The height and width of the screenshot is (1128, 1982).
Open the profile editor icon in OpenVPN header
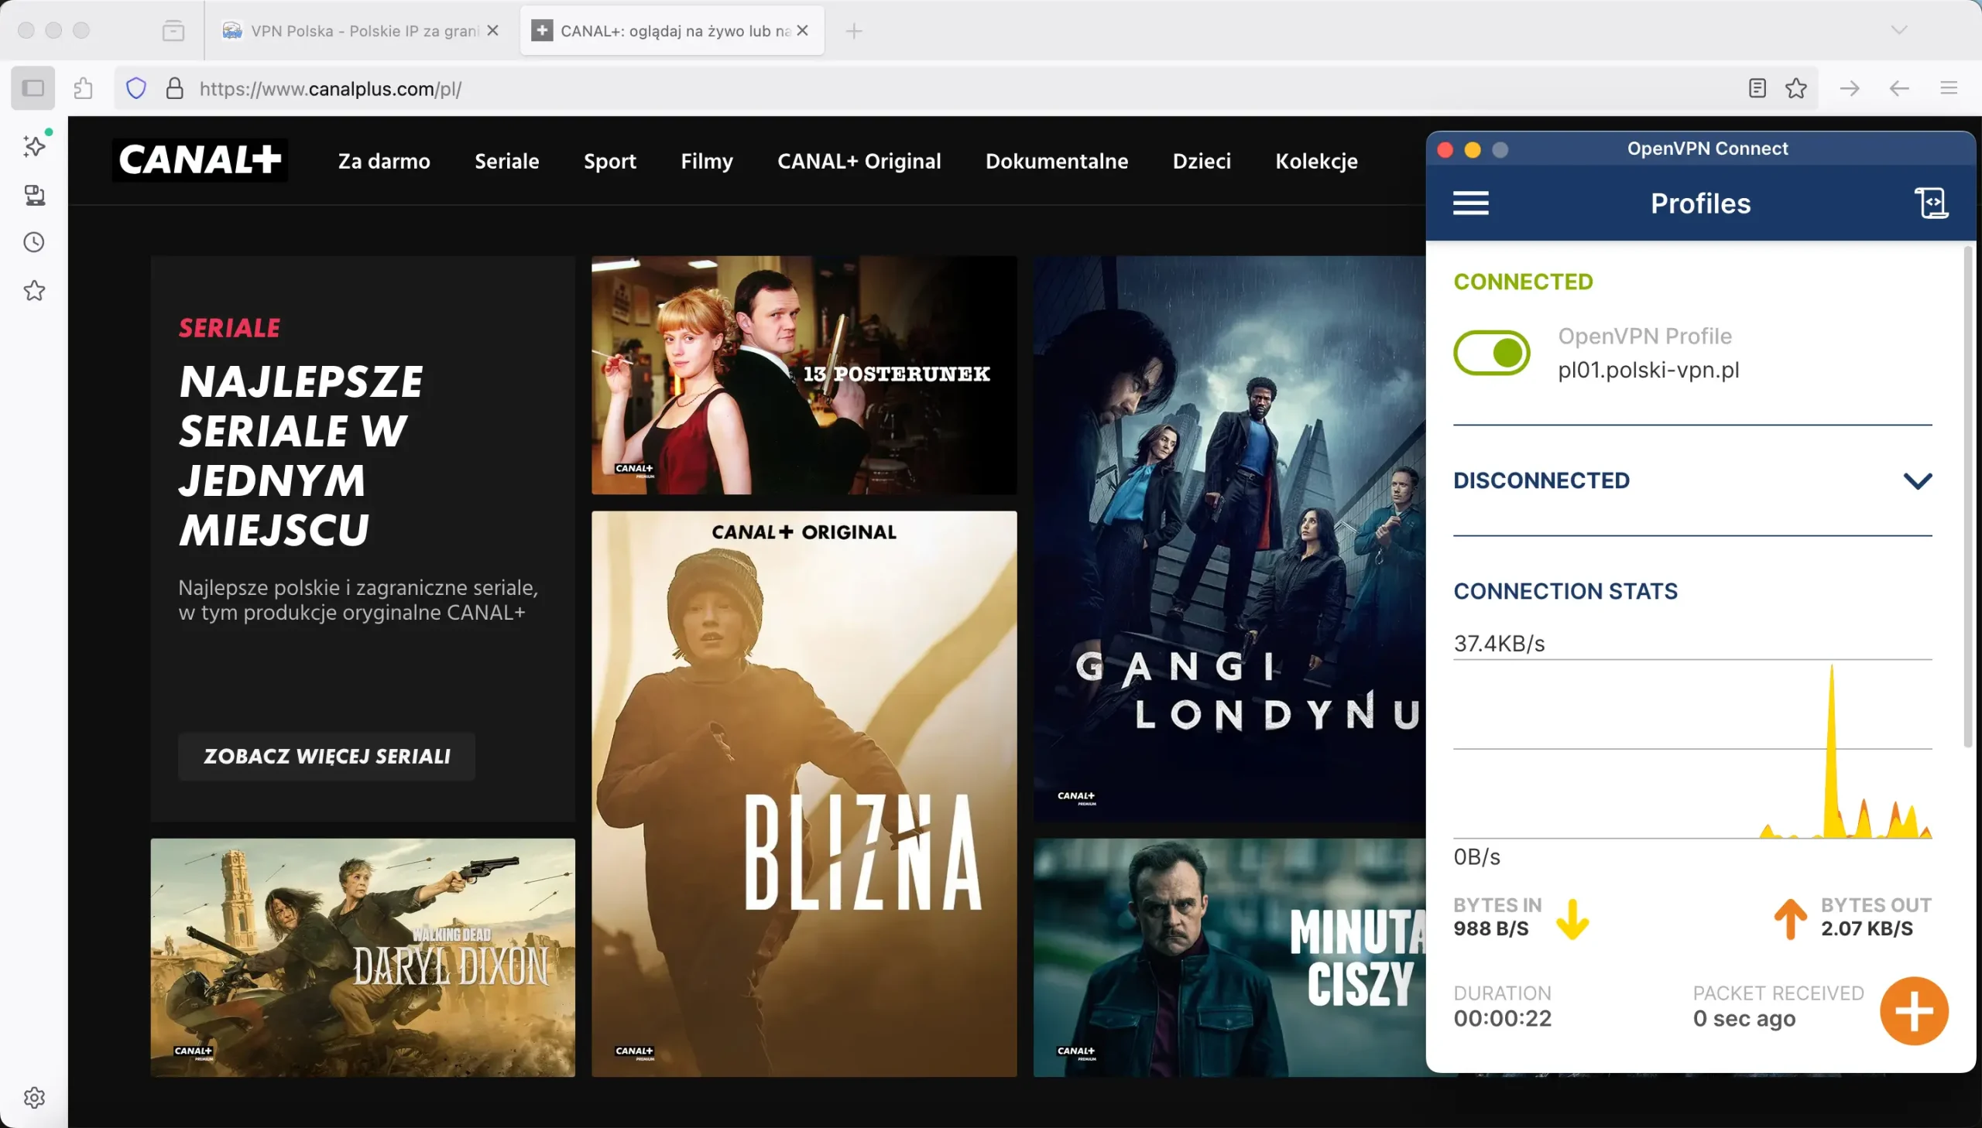[x=1931, y=202]
